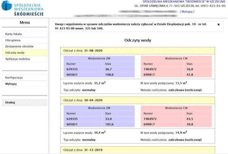Click Wodomierze CW header in August reading

click(x=176, y=59)
